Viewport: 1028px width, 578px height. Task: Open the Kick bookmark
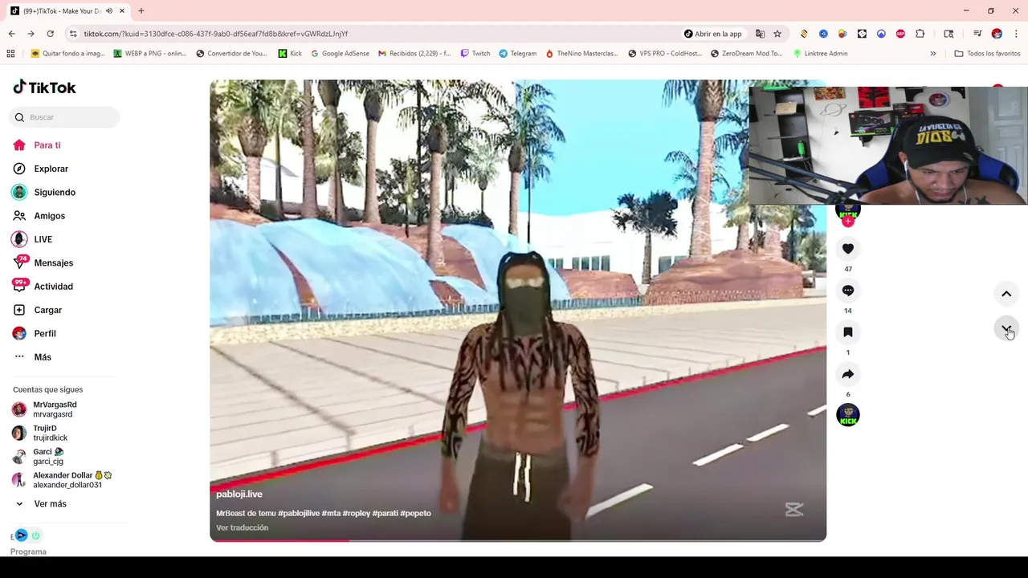tap(290, 54)
